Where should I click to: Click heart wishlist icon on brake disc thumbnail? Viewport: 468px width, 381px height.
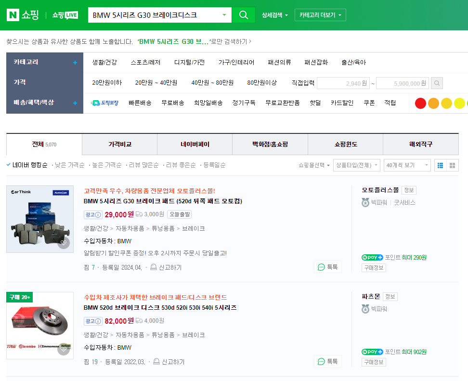[64, 349]
